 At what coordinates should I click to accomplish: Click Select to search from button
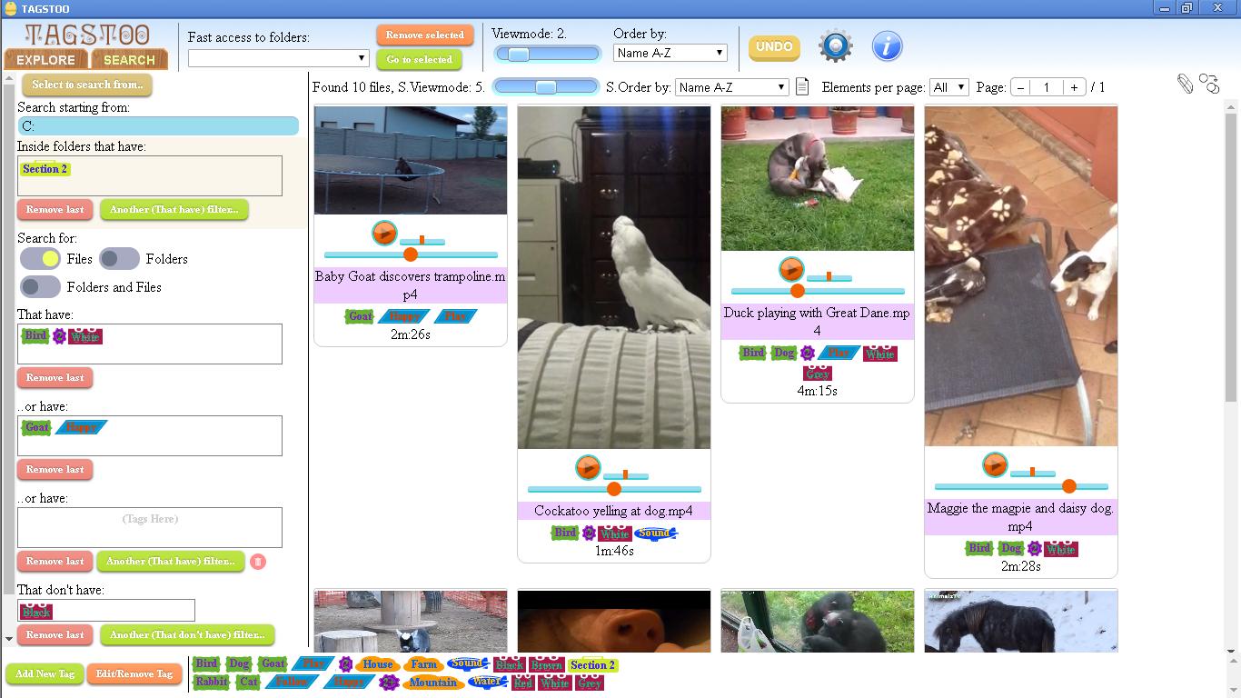coord(87,85)
